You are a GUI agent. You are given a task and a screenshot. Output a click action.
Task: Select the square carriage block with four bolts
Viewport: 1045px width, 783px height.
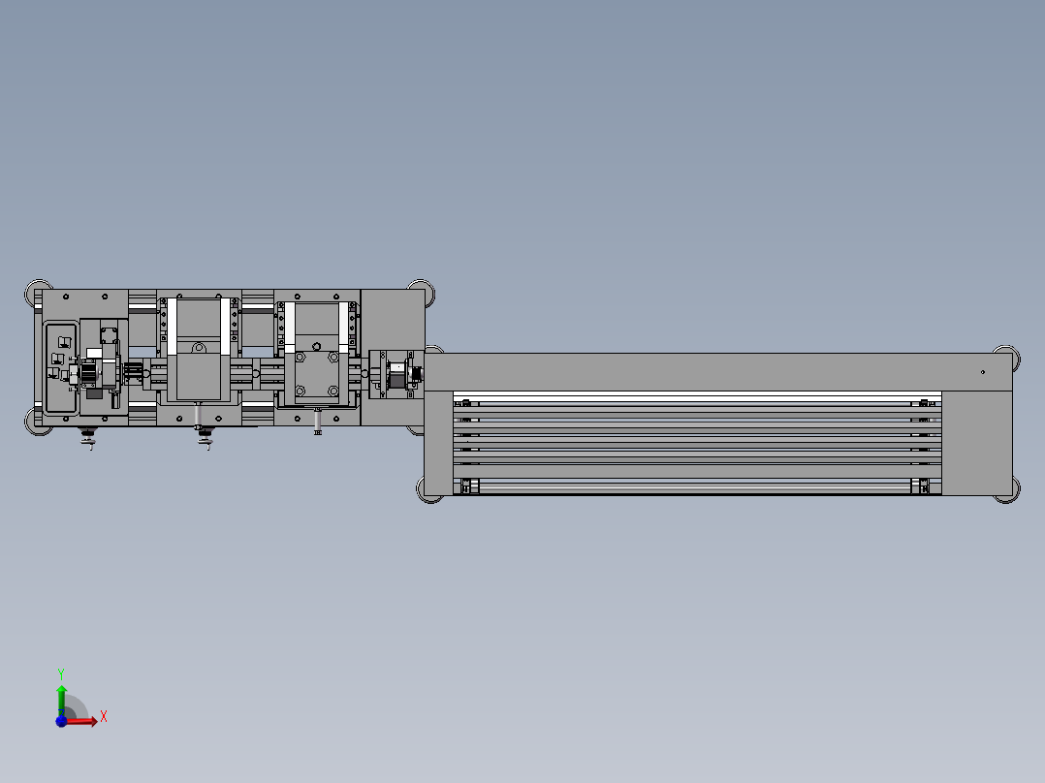pos(317,377)
